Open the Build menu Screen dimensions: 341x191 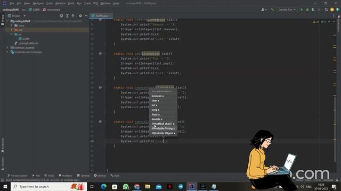(x=71, y=3)
